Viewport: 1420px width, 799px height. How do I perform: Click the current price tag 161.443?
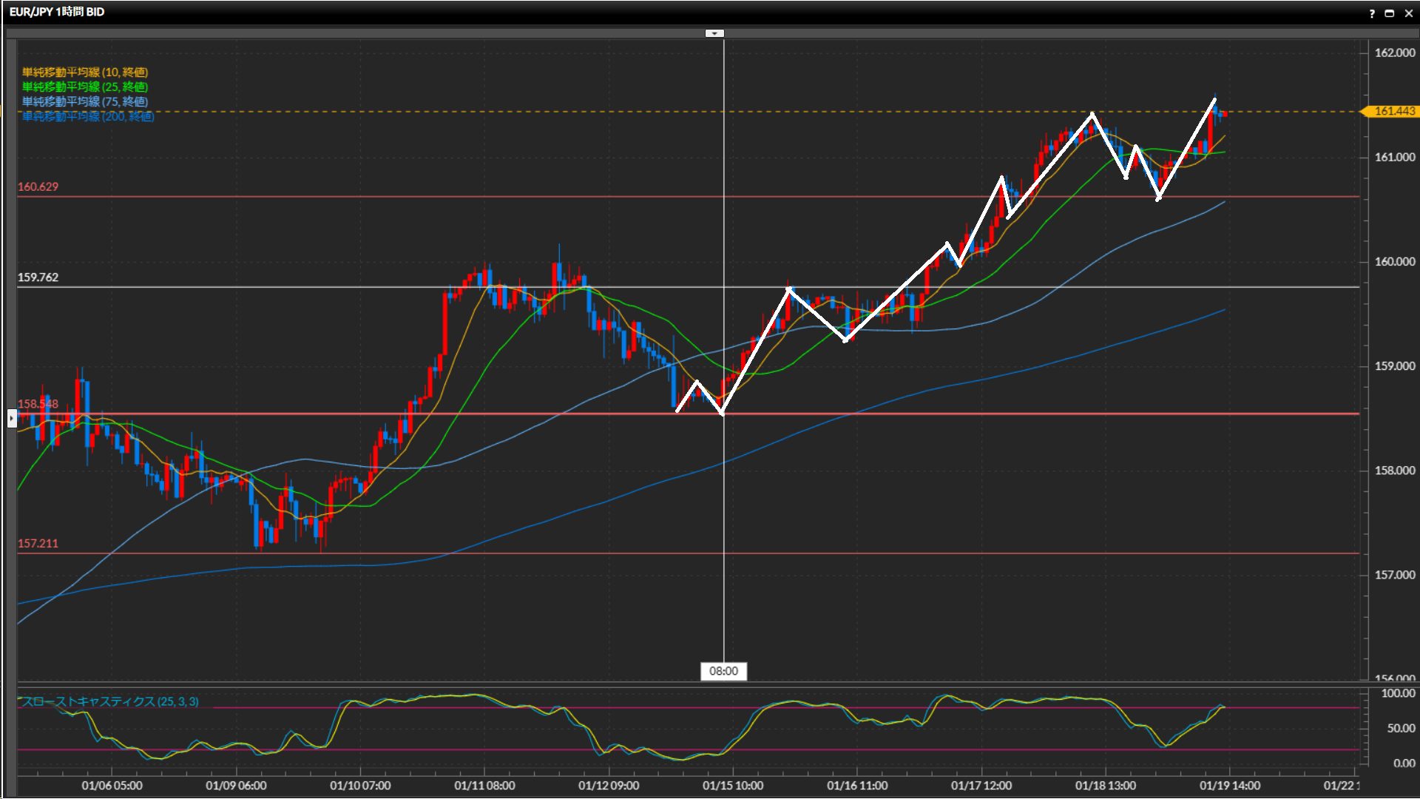(x=1393, y=111)
